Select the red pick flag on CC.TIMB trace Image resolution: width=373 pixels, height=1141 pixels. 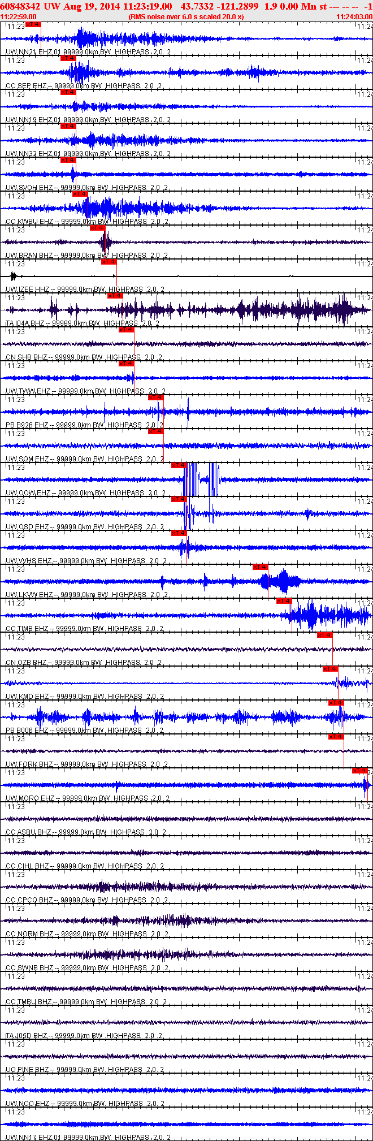tap(284, 601)
